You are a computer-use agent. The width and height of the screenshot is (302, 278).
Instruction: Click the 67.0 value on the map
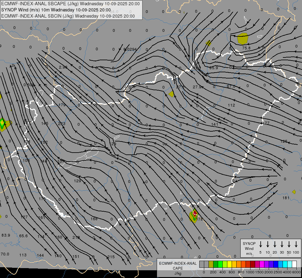click(231, 86)
